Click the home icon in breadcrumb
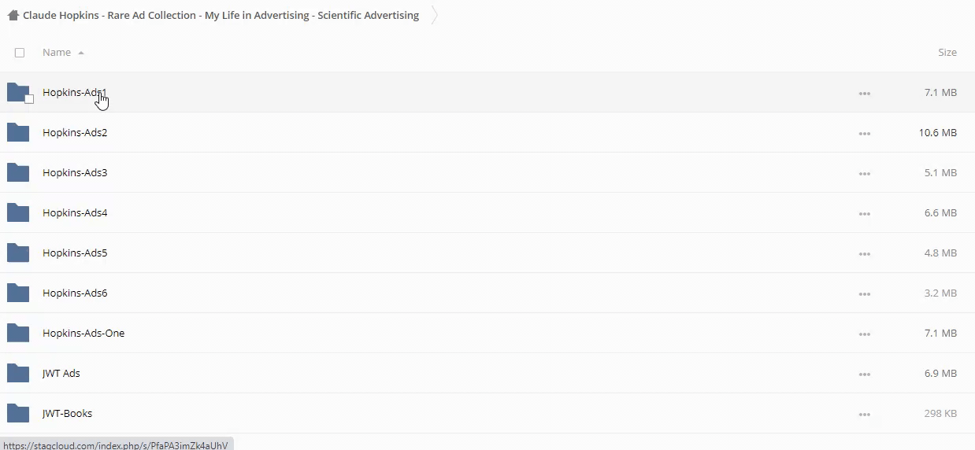Viewport: 975px width, 450px height. (13, 15)
